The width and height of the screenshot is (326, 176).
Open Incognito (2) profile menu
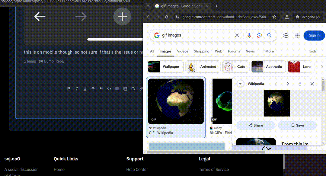308,17
